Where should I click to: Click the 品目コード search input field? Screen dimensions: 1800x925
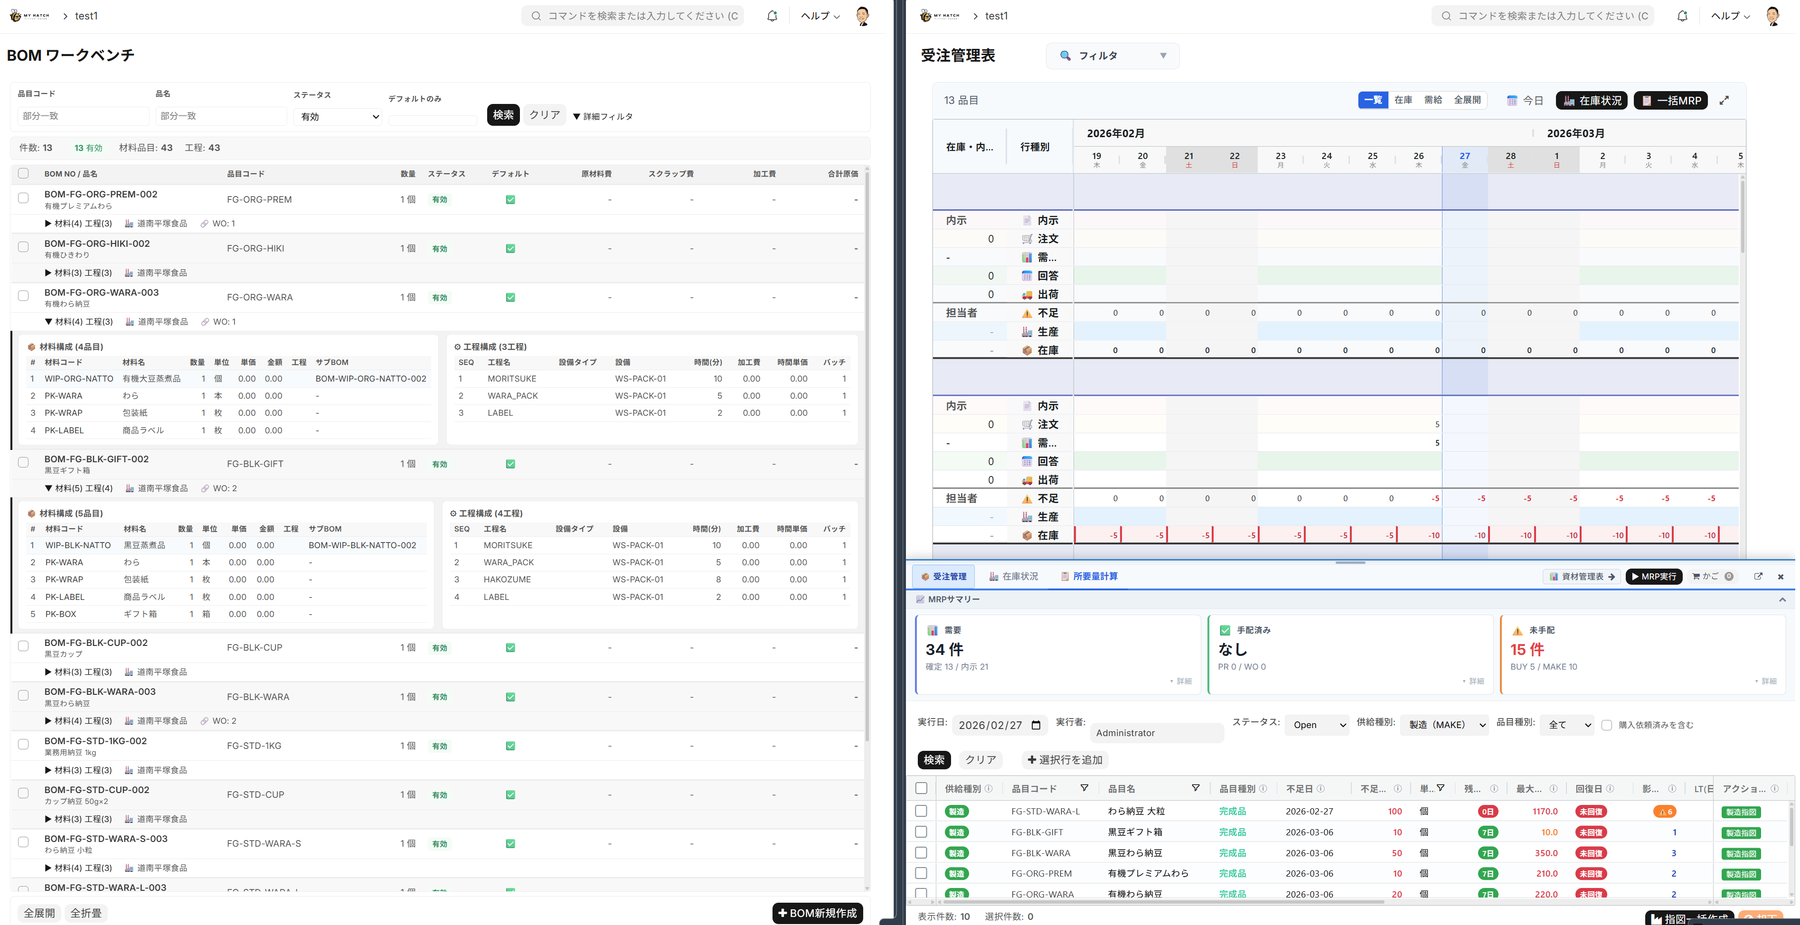pyautogui.click(x=83, y=116)
